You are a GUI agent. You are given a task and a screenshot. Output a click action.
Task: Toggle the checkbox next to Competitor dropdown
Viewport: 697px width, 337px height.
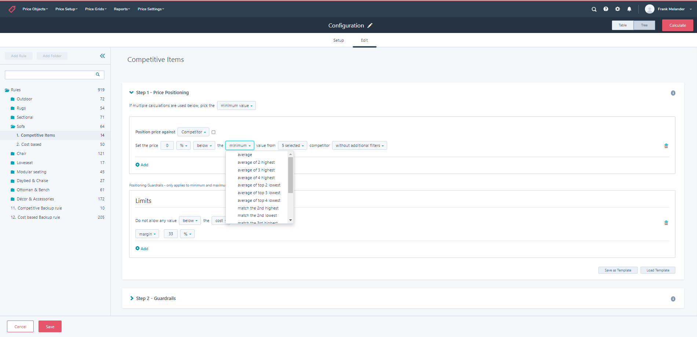[213, 132]
